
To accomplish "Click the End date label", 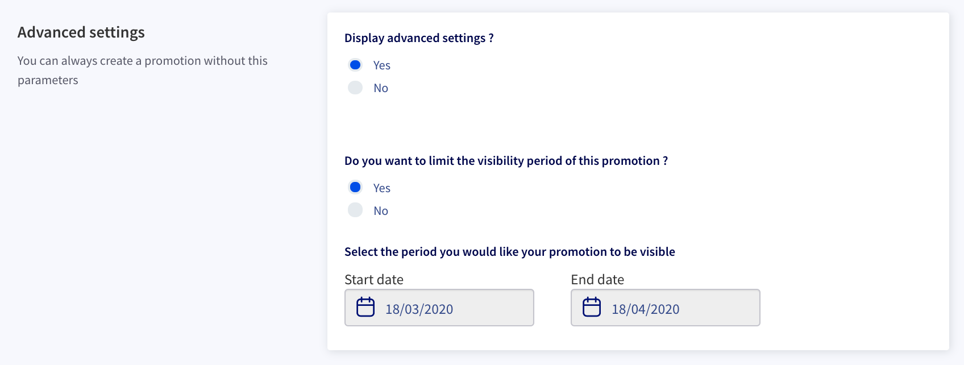I will click(x=597, y=280).
